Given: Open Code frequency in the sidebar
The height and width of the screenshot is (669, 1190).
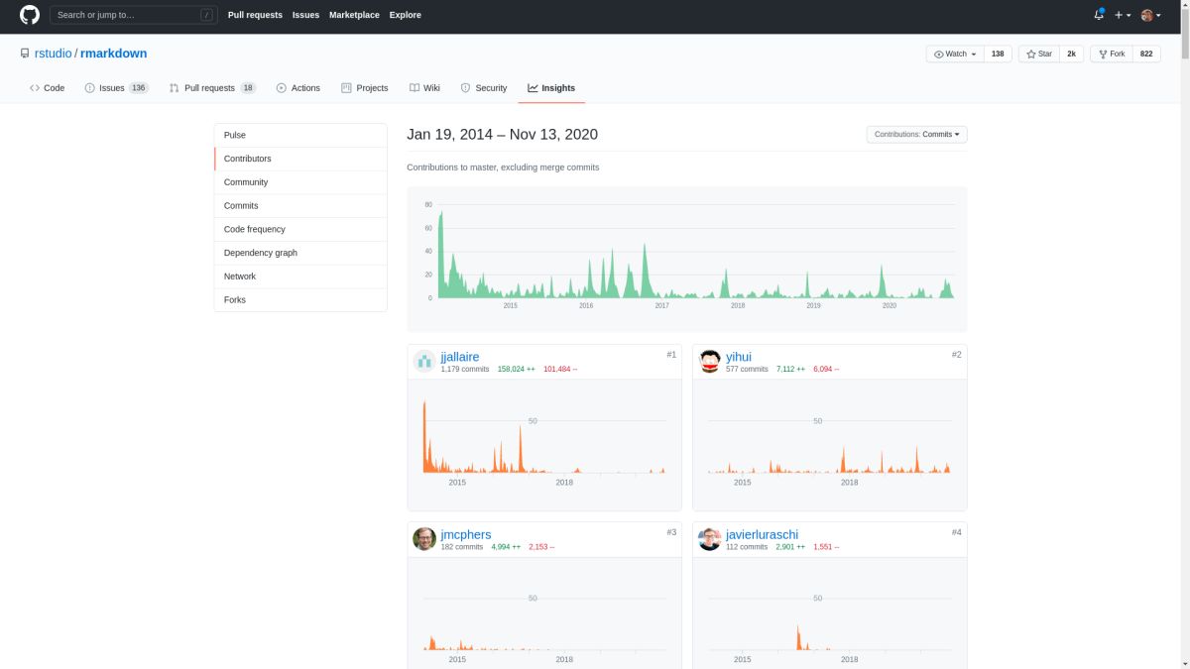Looking at the screenshot, I should 300,229.
